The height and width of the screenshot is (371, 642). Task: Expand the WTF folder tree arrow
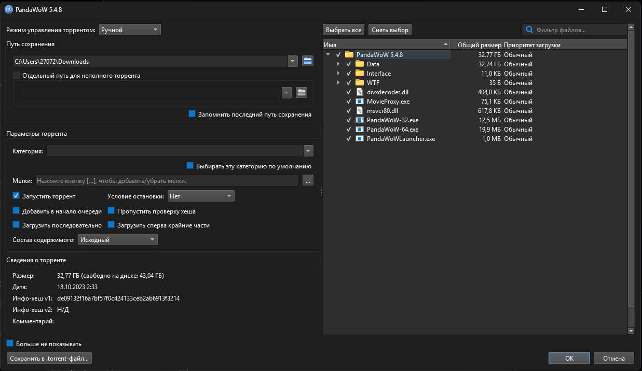pos(338,83)
